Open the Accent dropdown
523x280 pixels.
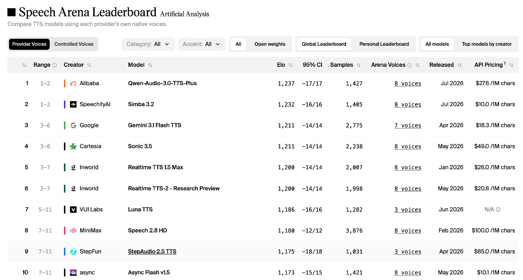202,44
